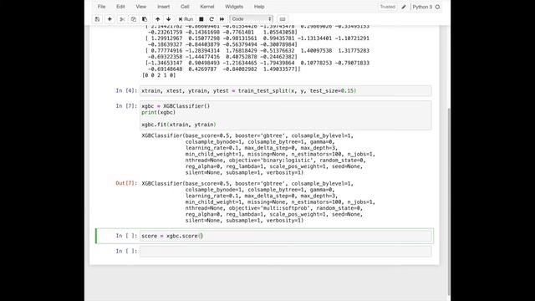
Task: Open the Widgets menu
Action: (234, 7)
